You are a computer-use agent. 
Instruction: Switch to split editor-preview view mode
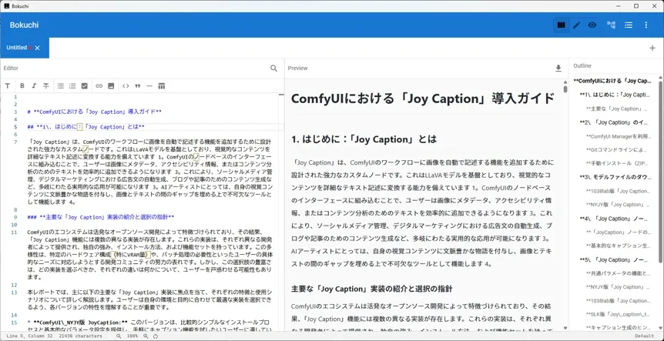pyautogui.click(x=562, y=25)
